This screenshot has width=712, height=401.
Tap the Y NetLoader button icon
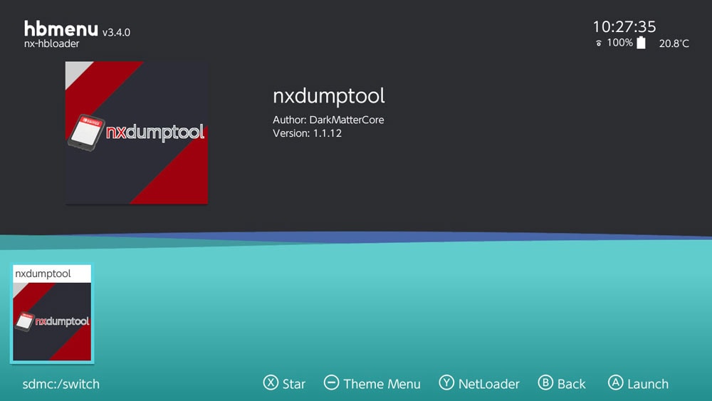click(x=446, y=382)
